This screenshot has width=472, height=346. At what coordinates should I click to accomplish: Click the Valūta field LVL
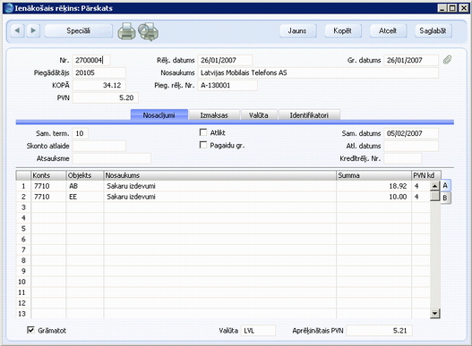point(258,331)
